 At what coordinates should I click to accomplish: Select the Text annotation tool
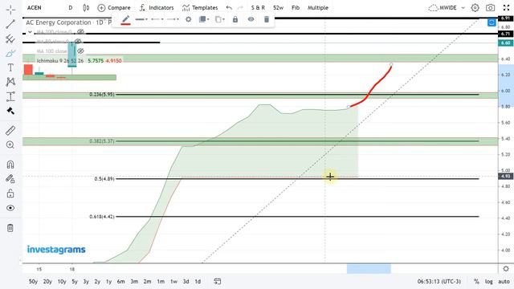pos(10,67)
